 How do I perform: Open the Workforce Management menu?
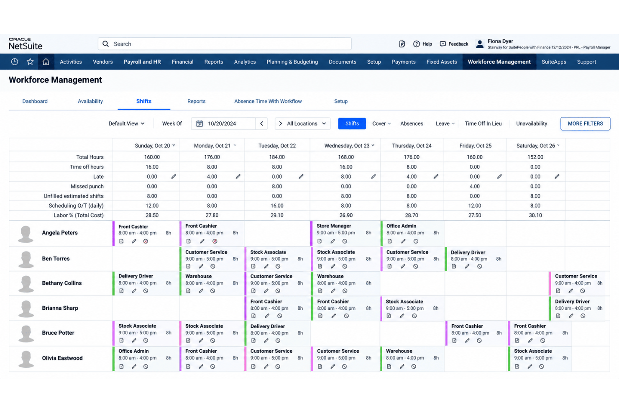[499, 62]
